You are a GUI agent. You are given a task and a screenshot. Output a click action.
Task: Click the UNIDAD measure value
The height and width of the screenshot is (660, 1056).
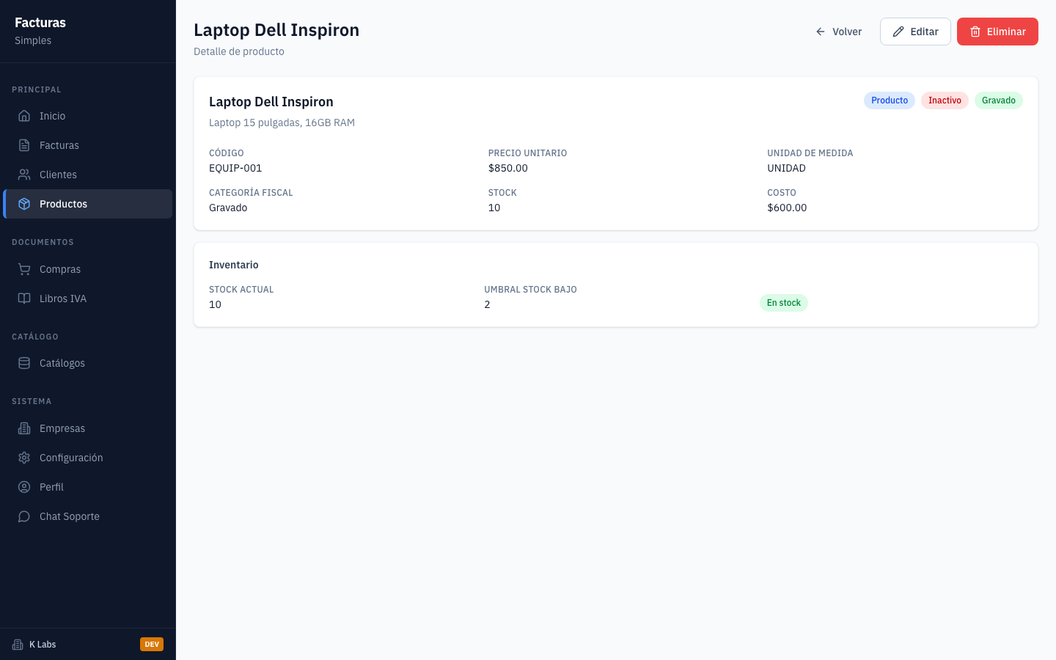coord(786,168)
